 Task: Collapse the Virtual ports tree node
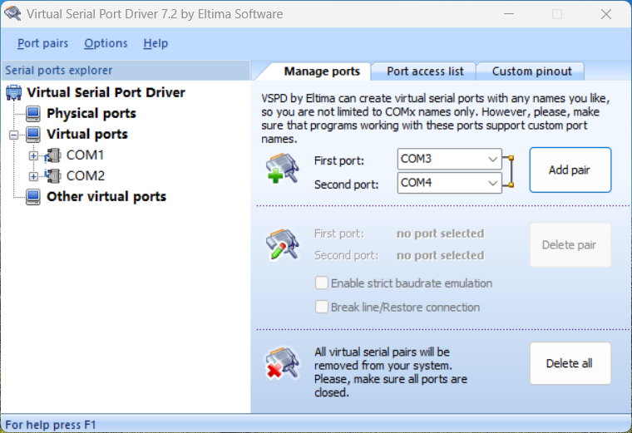pyautogui.click(x=13, y=135)
